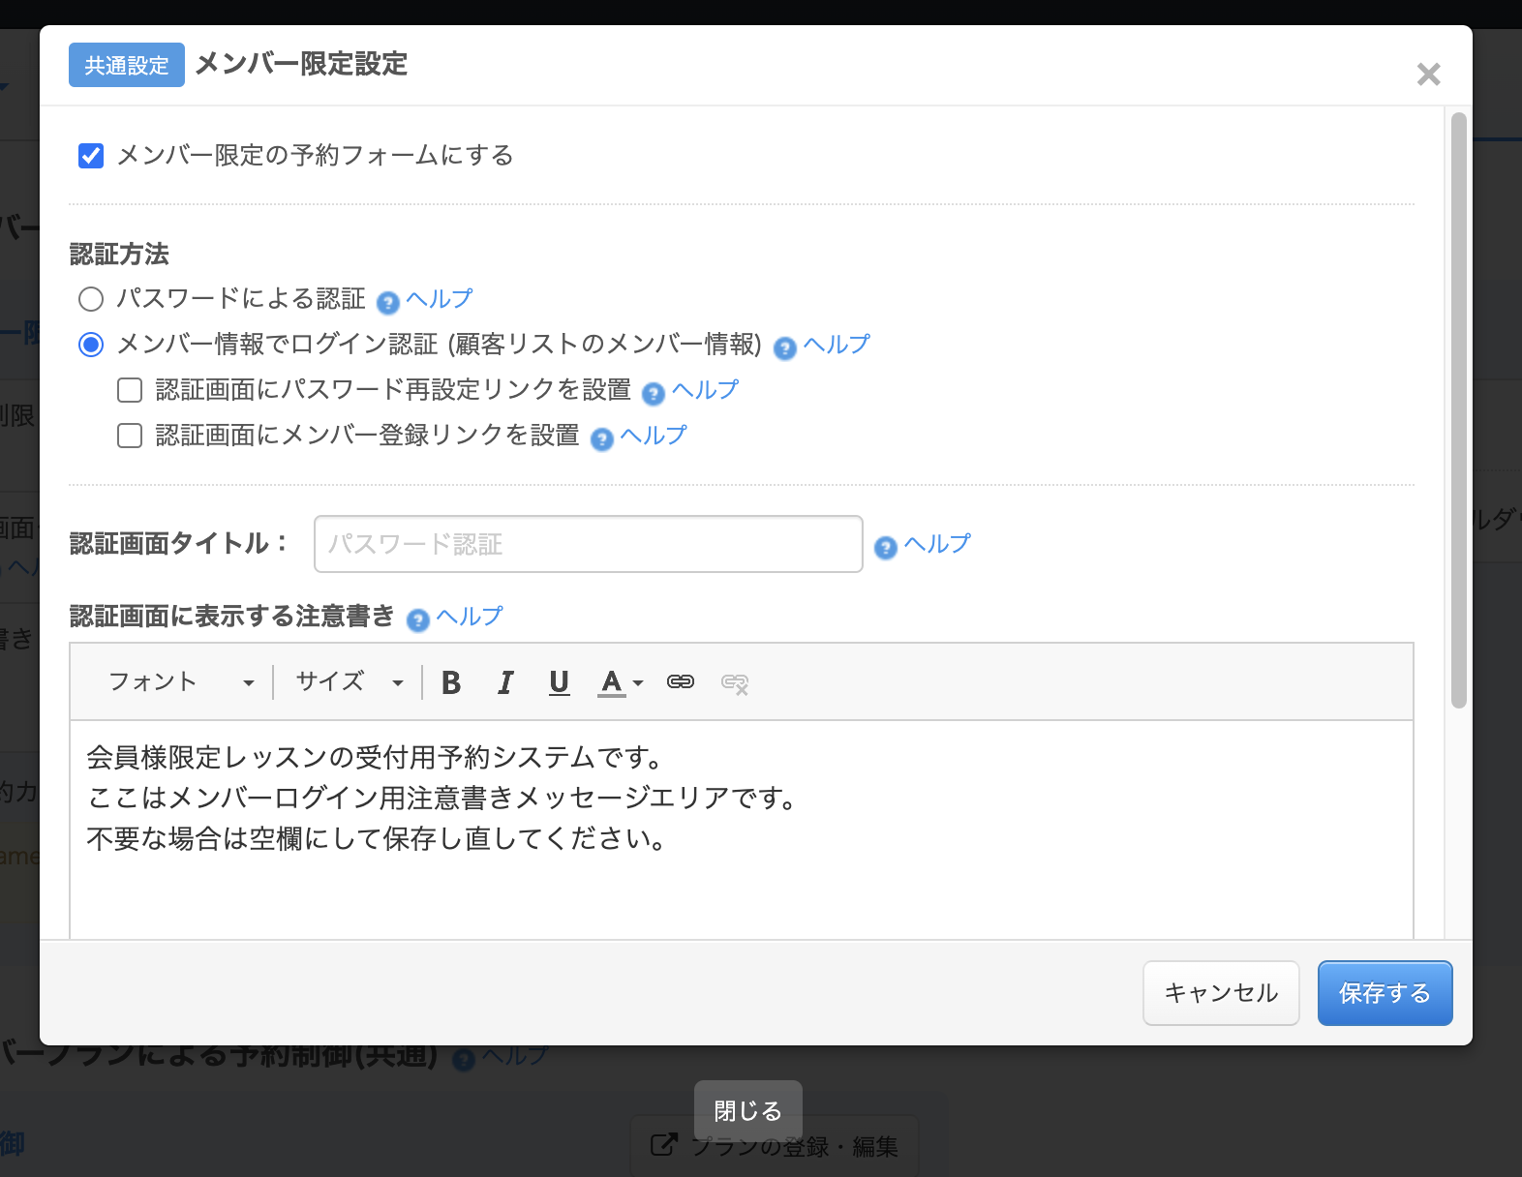Click help icon beside 認証画面に表示する注意書き
This screenshot has width=1522, height=1177.
tap(418, 620)
